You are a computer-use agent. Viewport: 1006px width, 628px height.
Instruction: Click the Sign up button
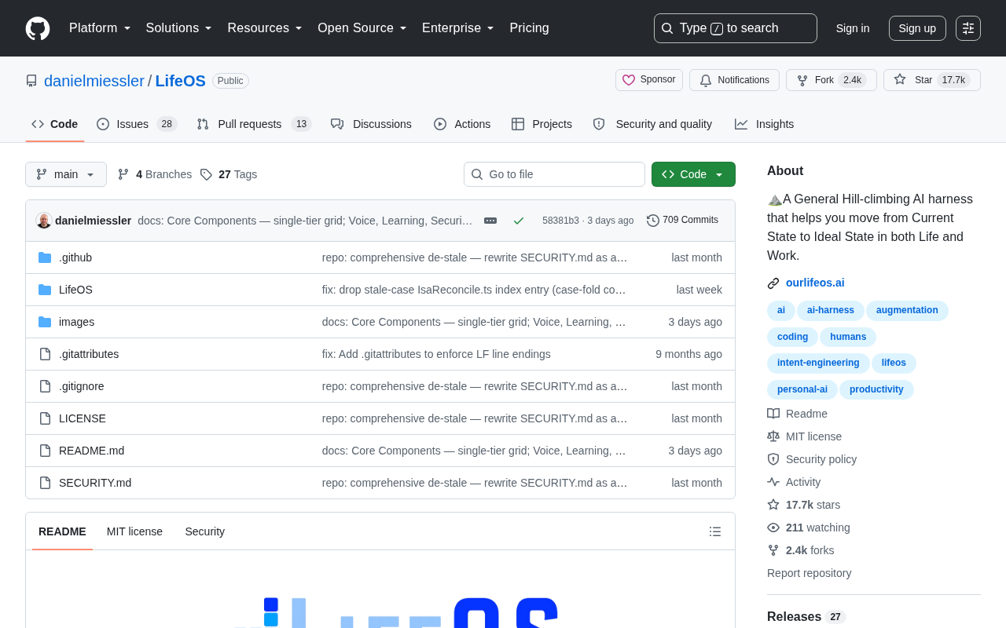[917, 28]
